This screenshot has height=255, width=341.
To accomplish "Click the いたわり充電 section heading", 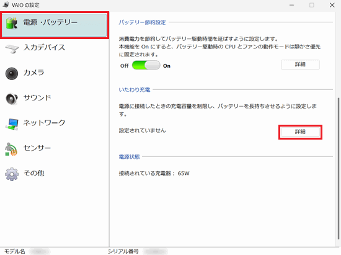I will [x=135, y=90].
